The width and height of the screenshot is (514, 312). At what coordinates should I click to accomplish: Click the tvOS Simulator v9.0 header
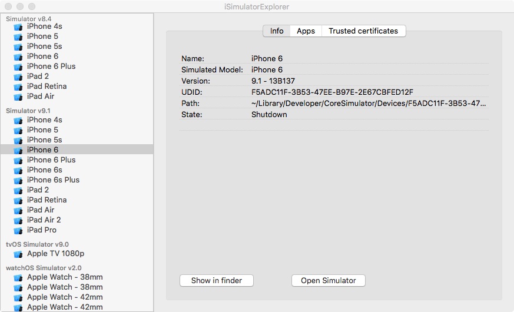click(37, 244)
